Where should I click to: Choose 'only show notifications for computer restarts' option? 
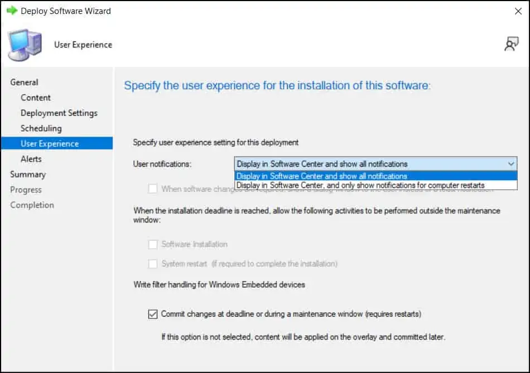coord(375,185)
